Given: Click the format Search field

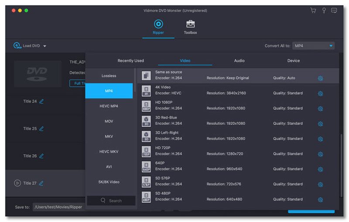Looking at the screenshot, I should 111,201.
